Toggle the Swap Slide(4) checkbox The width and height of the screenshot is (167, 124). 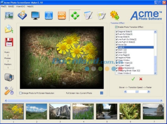pyautogui.click(x=117, y=37)
